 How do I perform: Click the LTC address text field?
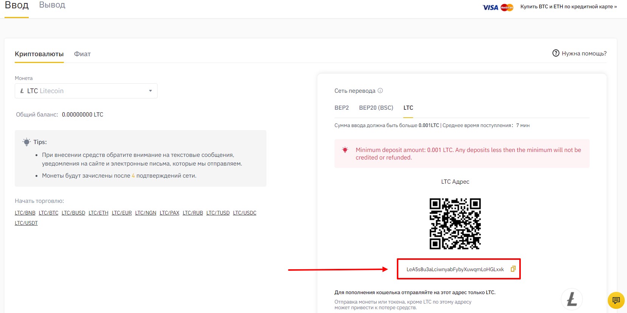tap(455, 269)
